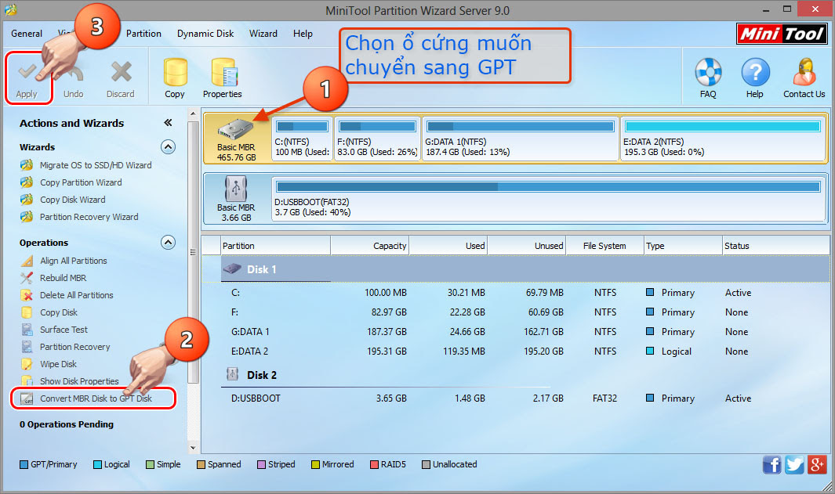
Task: Click the Logical legend color box
Action: point(97,465)
